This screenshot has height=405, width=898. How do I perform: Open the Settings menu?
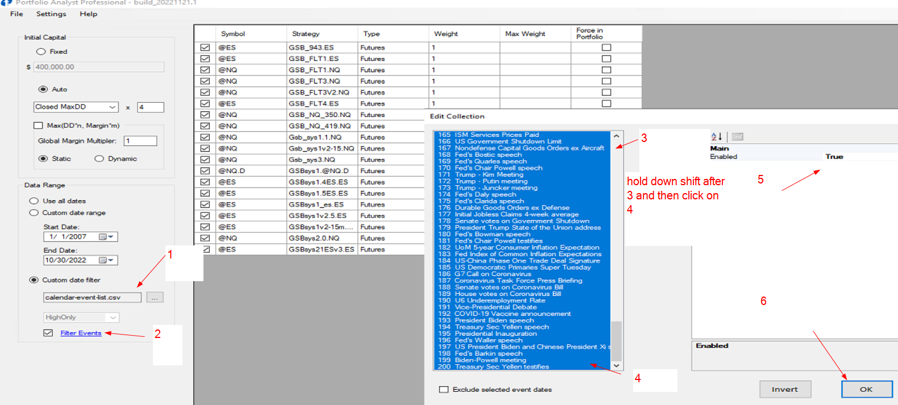click(51, 14)
